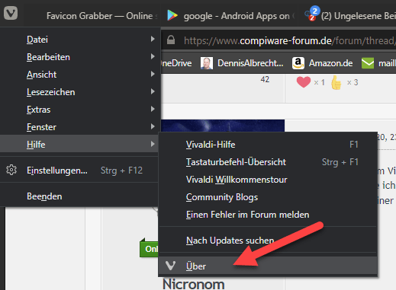
Task: Click the Nicronom username link
Action: click(x=193, y=284)
